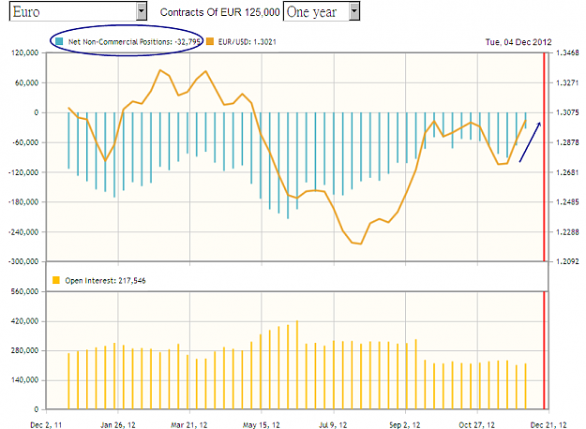Click the 1.3075 right axis value

pos(567,112)
